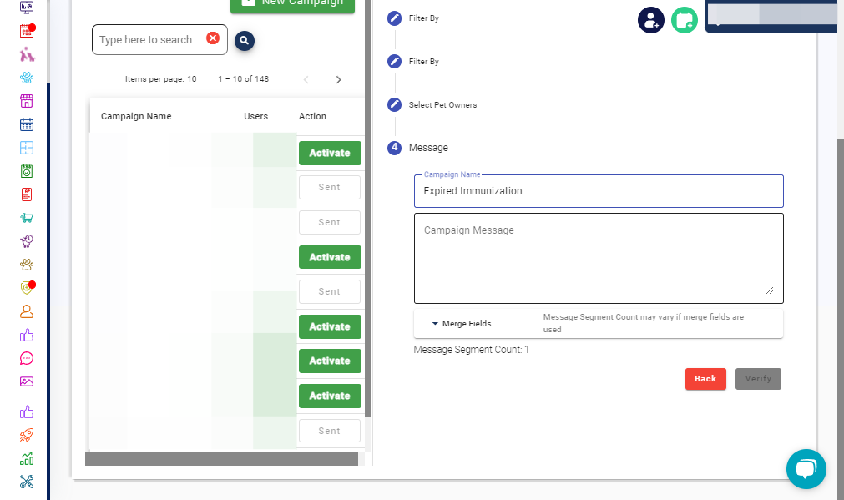Open the green growth chart sidebar icon
This screenshot has width=844, height=500.
pos(27,458)
